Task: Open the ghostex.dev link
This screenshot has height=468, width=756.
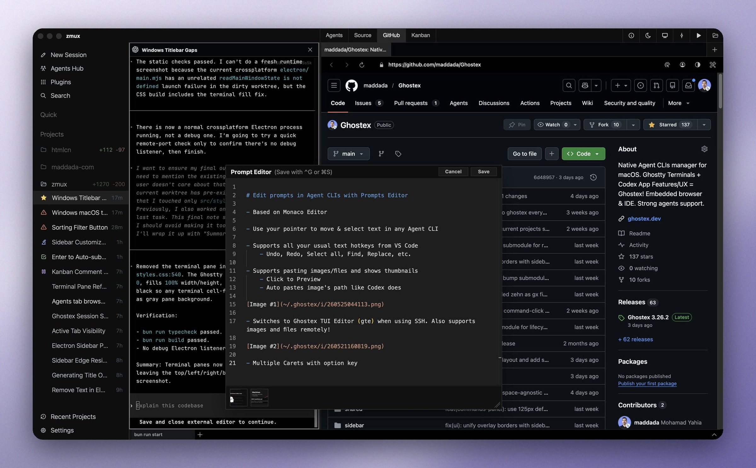Action: (644, 219)
